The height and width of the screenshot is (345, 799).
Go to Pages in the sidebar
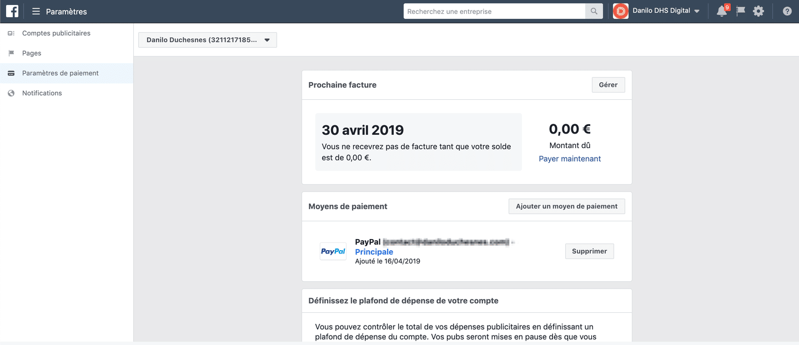click(67, 53)
